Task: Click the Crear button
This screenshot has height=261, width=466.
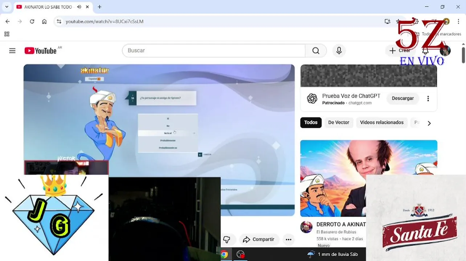Action: 400,51
